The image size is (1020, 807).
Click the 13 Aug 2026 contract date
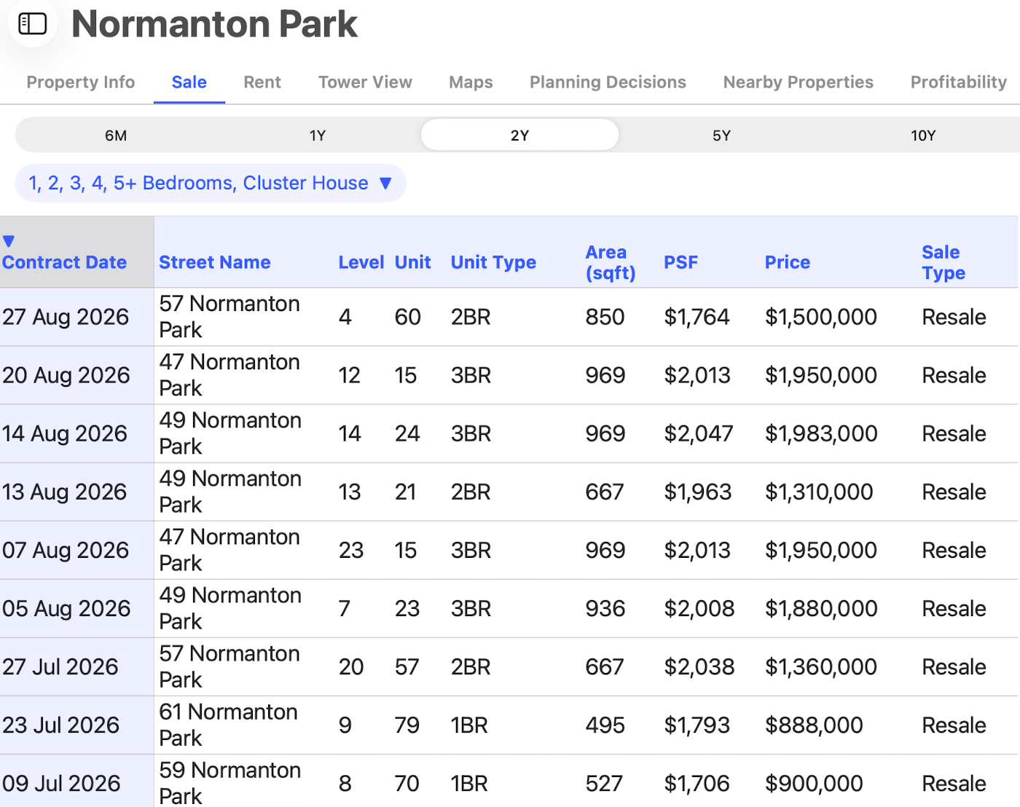(x=65, y=492)
